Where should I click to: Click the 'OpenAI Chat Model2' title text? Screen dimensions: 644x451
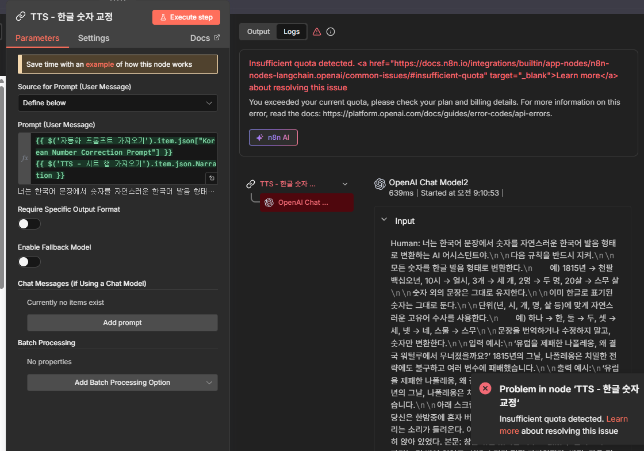(428, 182)
